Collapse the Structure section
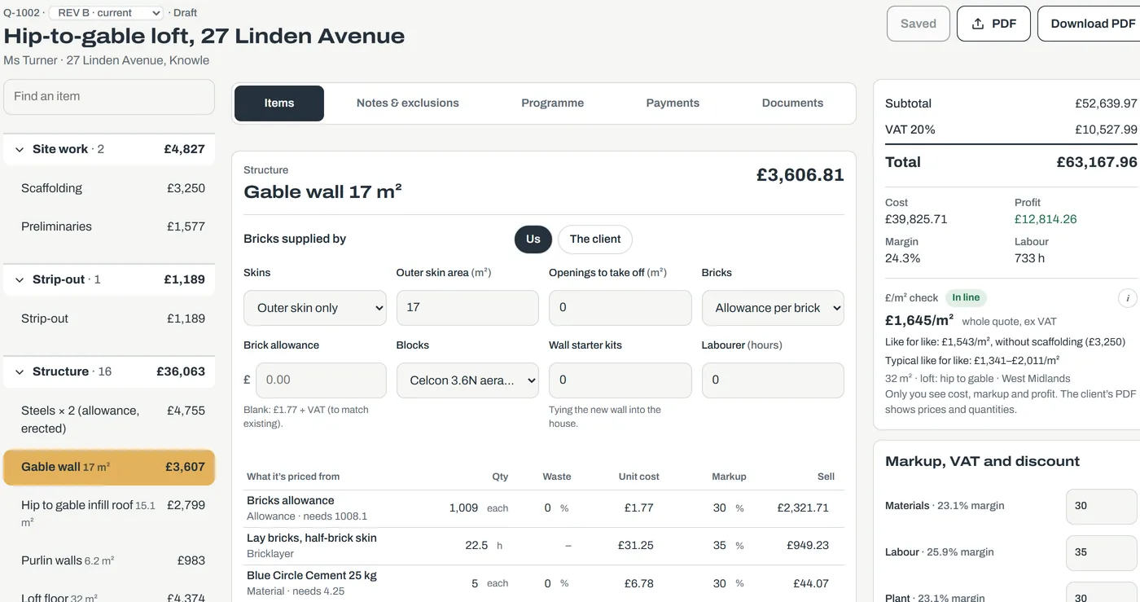 pyautogui.click(x=109, y=371)
